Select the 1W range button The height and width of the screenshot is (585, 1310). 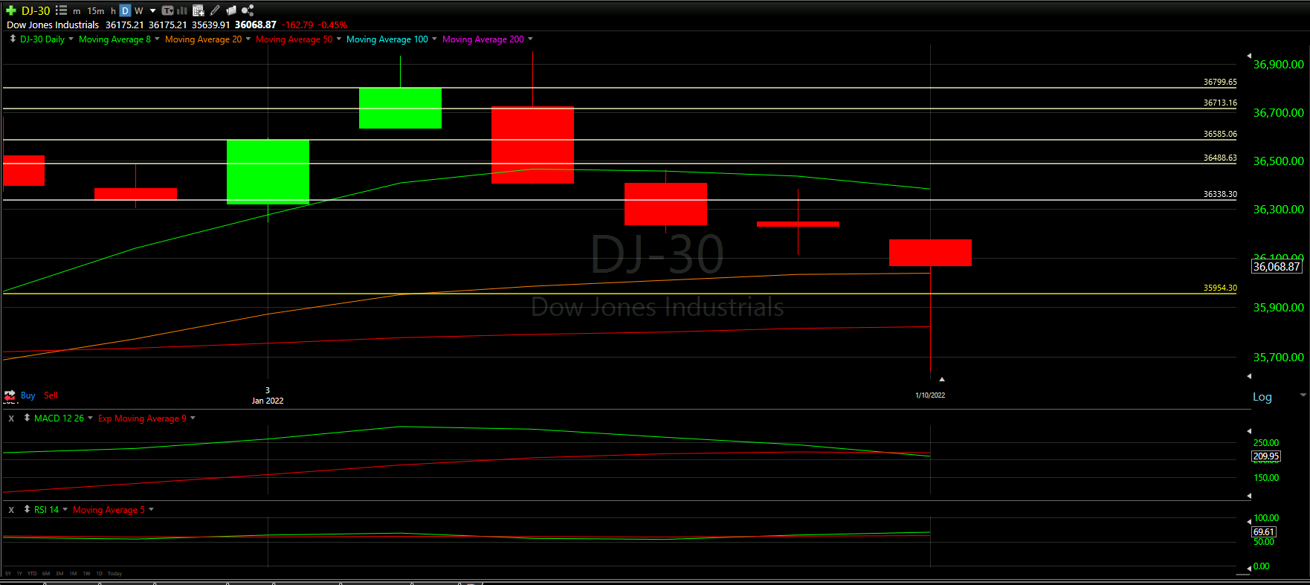86,574
